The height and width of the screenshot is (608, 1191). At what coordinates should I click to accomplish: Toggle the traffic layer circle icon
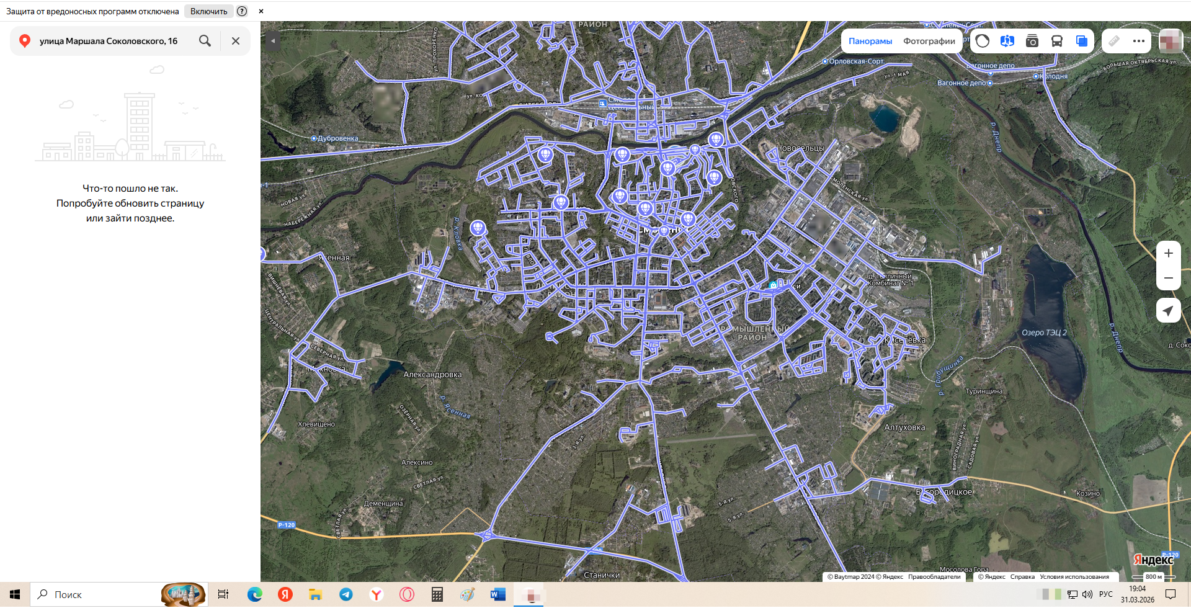pyautogui.click(x=983, y=41)
